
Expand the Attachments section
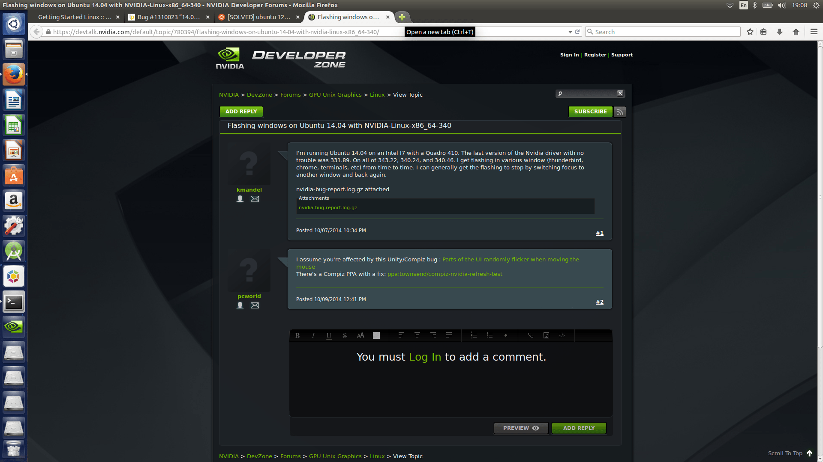click(314, 198)
